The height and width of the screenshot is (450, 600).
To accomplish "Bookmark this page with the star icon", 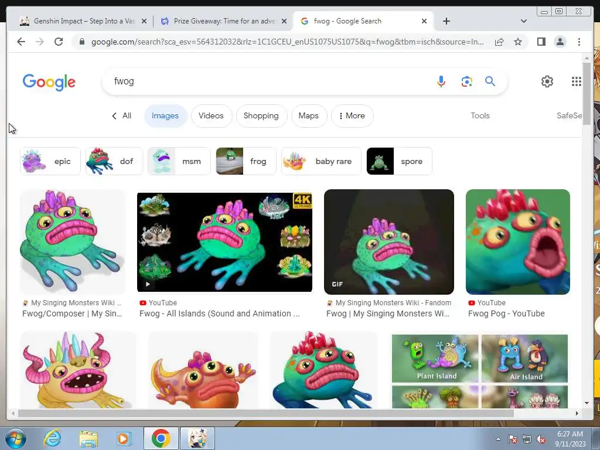I will [518, 42].
